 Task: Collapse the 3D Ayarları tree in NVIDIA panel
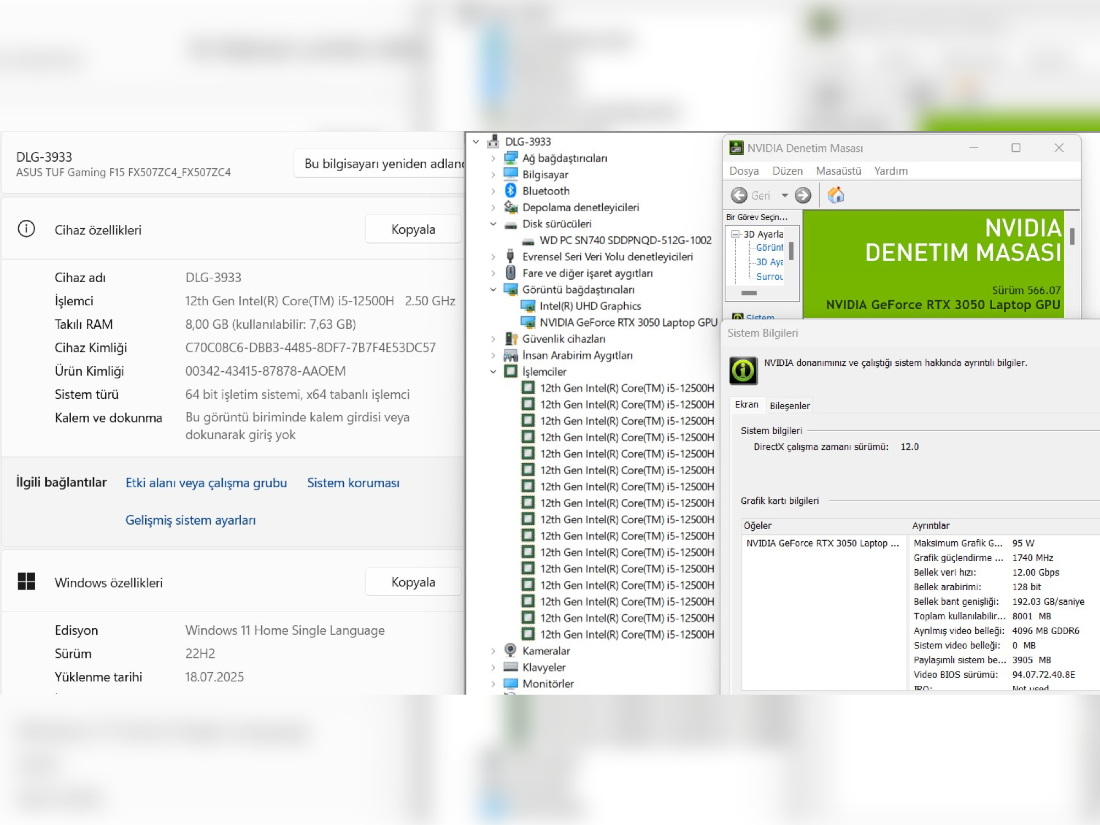(x=735, y=234)
